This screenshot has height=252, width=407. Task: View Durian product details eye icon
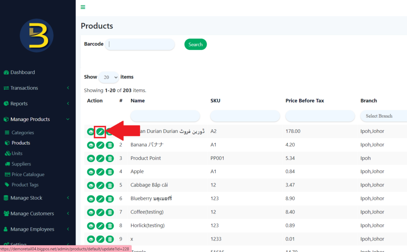click(x=91, y=132)
